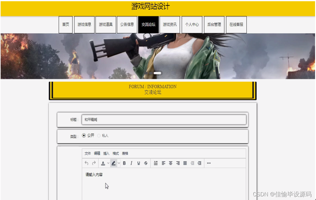This screenshot has width=316, height=200.
Task: Select the 交流论坛 nav tab
Action: (148, 24)
